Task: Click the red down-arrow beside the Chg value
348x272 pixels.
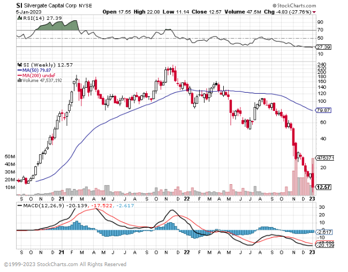Action: coord(314,12)
